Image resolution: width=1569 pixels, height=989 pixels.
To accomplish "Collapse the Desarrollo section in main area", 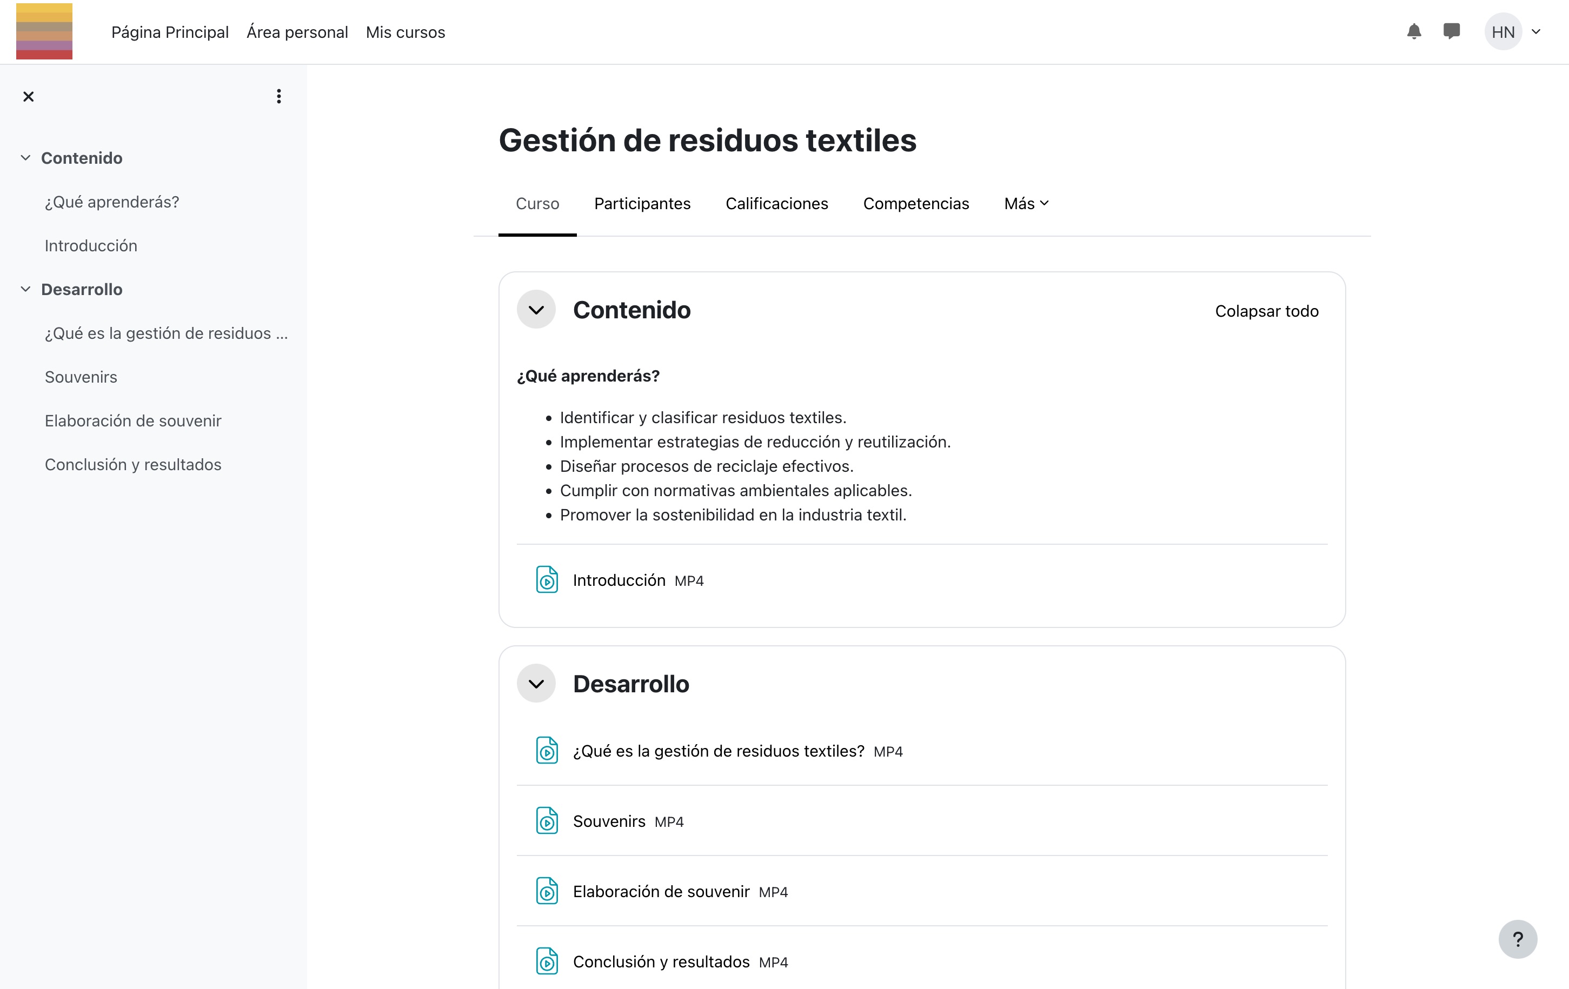I will 536,684.
